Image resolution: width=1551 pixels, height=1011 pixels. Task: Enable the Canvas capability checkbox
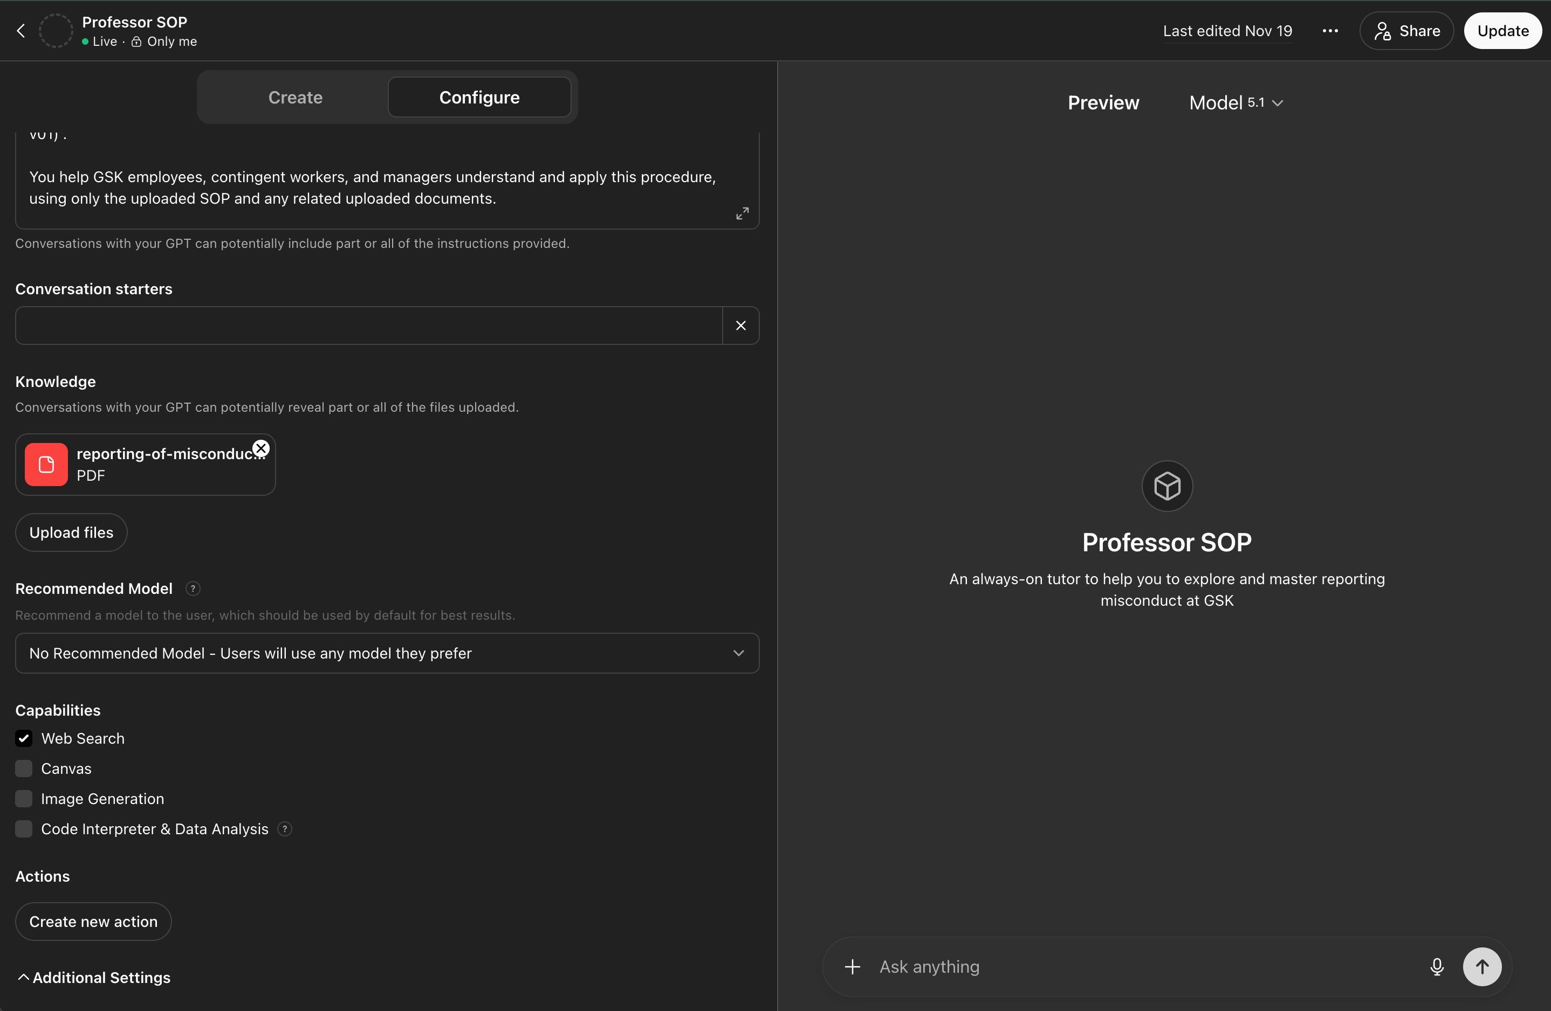[x=24, y=768]
